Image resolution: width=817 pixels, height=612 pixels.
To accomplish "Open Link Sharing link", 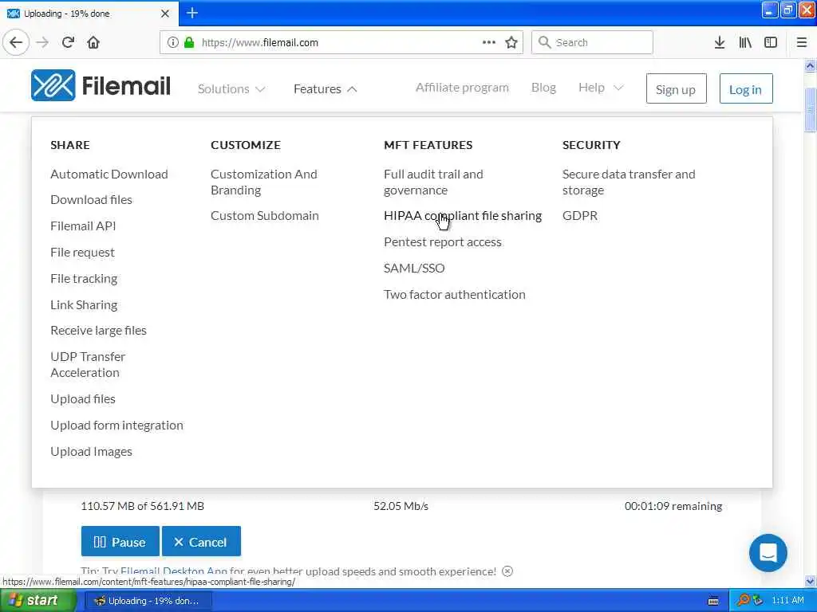I will pos(83,305).
